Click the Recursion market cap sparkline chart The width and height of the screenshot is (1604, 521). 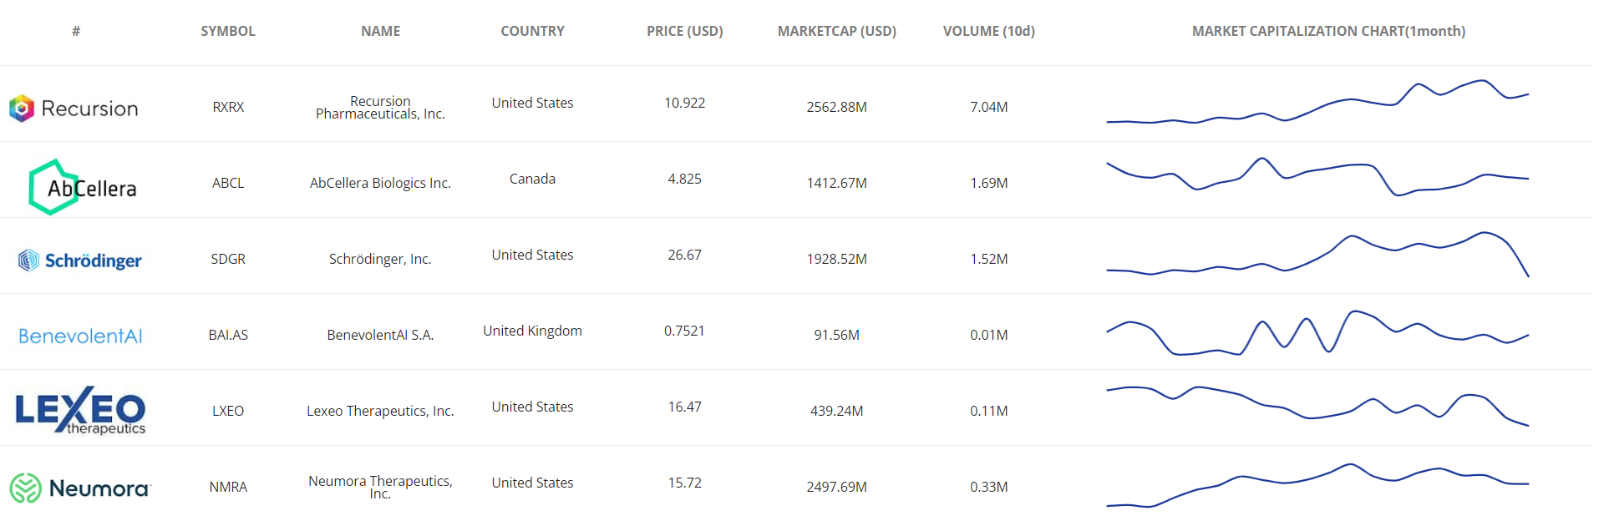pos(1317,104)
